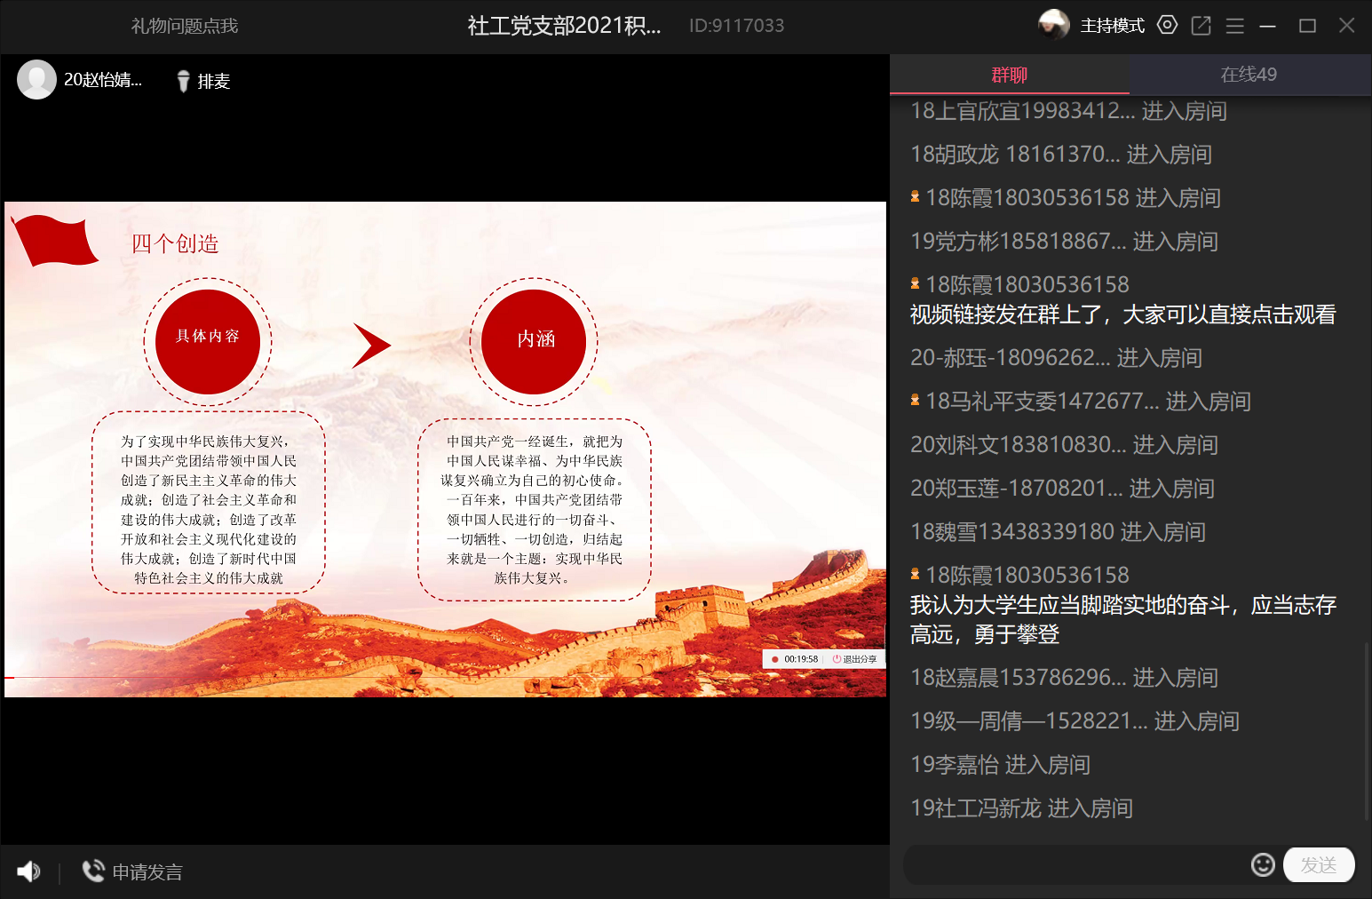Open settings via the hexagon gear icon
1372x899 pixels.
1167,25
